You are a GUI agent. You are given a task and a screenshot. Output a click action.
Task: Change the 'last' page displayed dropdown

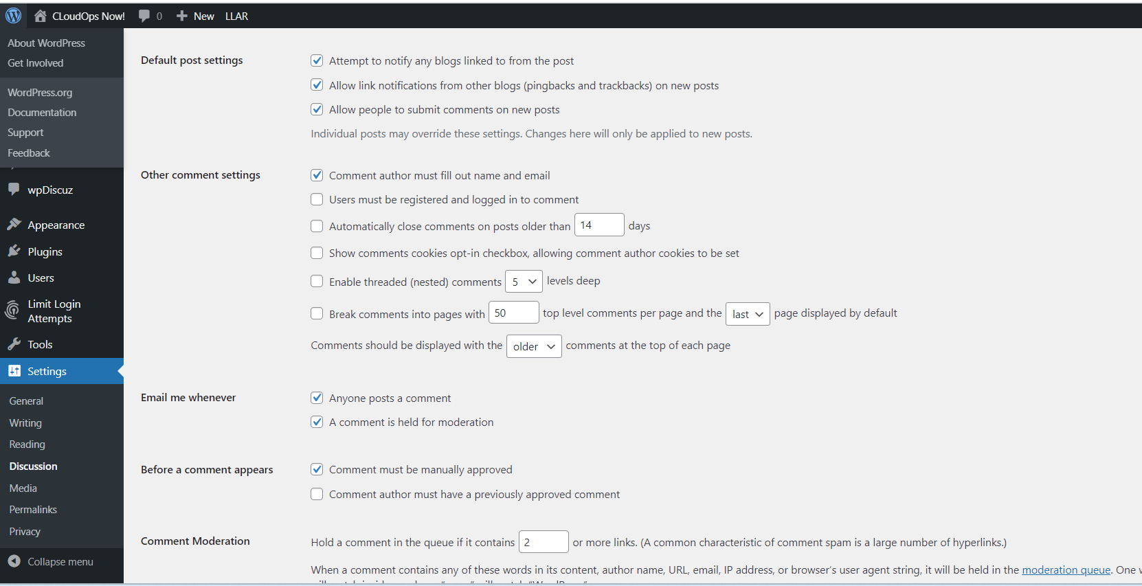pyautogui.click(x=748, y=314)
